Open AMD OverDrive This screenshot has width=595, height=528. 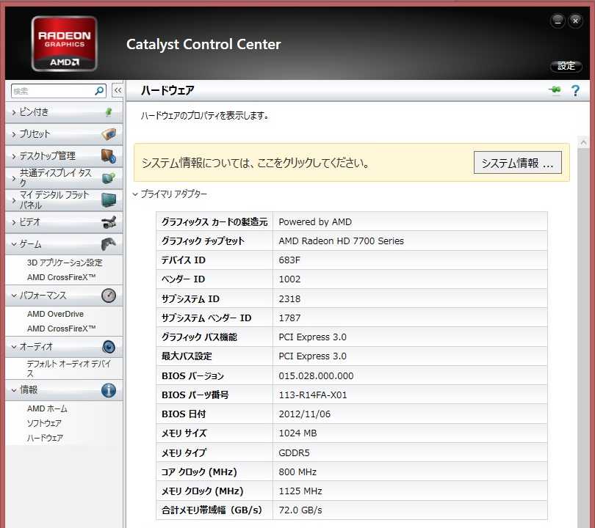click(55, 314)
